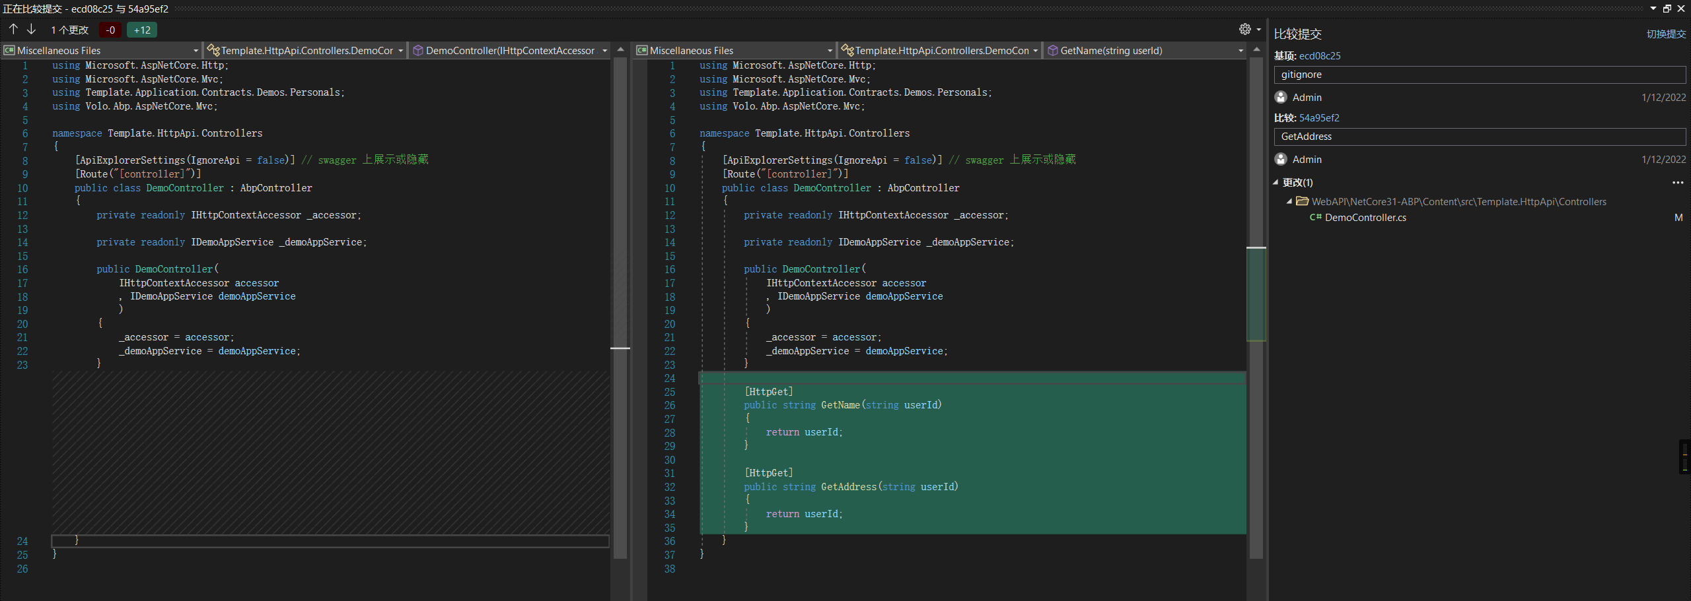
Task: Click second [HttpGet] attribute on line 31
Action: (768, 473)
